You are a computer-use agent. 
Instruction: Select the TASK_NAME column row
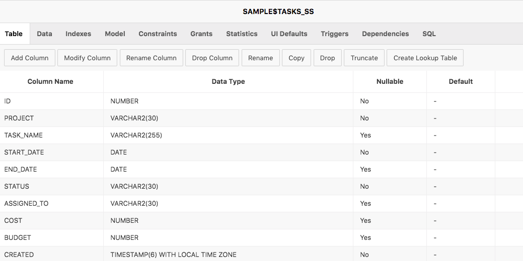[x=24, y=135]
